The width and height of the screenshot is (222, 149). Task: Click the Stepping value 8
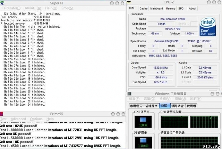point(211,46)
